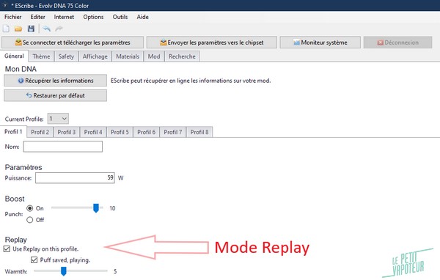Click Se connecter et télécharger les paramètres
Viewport: 440px width, 280px height.
point(73,43)
